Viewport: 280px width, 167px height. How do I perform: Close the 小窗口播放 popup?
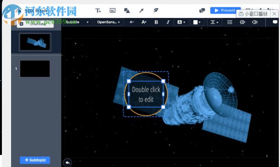pos(274,14)
